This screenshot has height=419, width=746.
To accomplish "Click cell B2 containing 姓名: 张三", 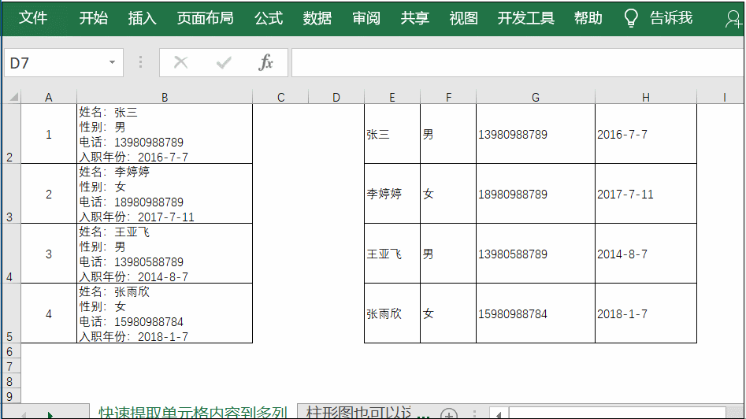I will (x=165, y=134).
